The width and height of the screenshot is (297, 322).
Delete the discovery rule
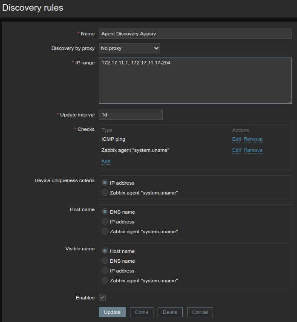(x=170, y=312)
